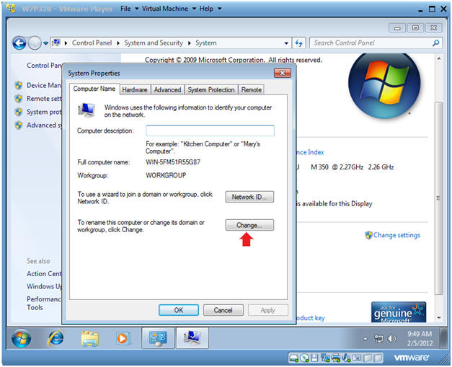Click System and Security breadcrumb

click(x=154, y=43)
